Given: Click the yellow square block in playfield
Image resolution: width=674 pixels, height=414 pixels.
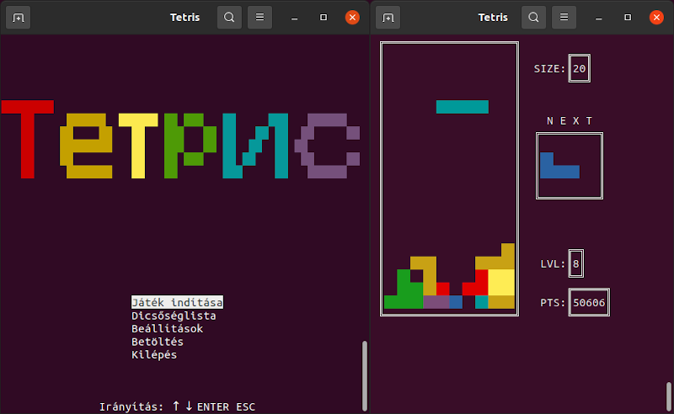Looking at the screenshot, I should [x=501, y=283].
